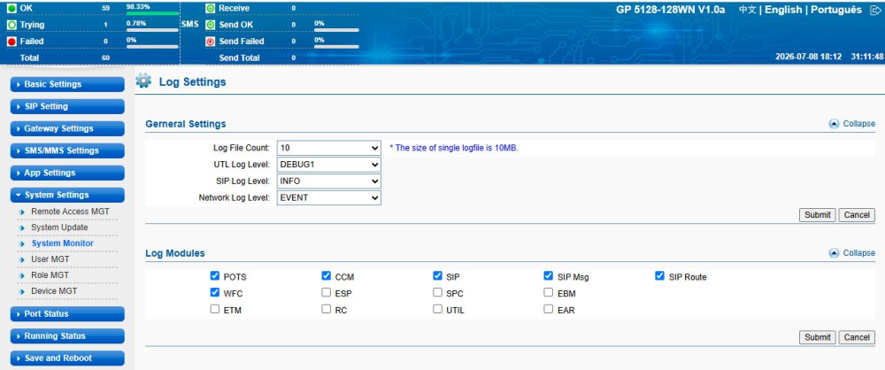
Task: Click the logout icon beside Português
Action: point(875,10)
